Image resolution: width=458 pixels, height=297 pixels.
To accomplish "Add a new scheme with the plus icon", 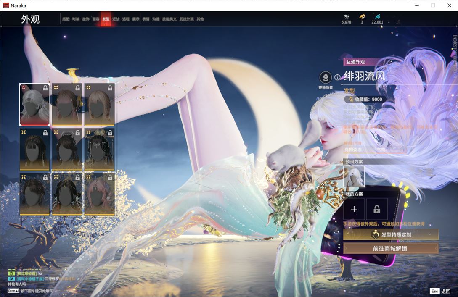I will (354, 209).
